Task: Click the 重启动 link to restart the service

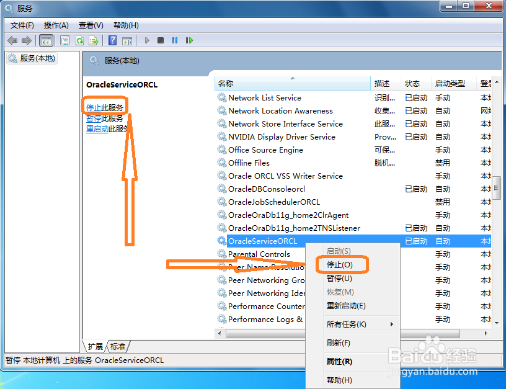Action: 97,129
